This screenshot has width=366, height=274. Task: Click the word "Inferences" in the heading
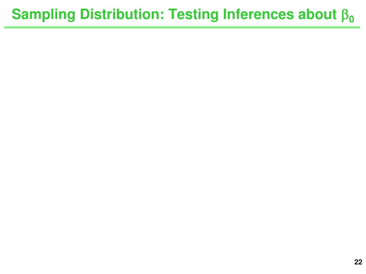[258, 14]
